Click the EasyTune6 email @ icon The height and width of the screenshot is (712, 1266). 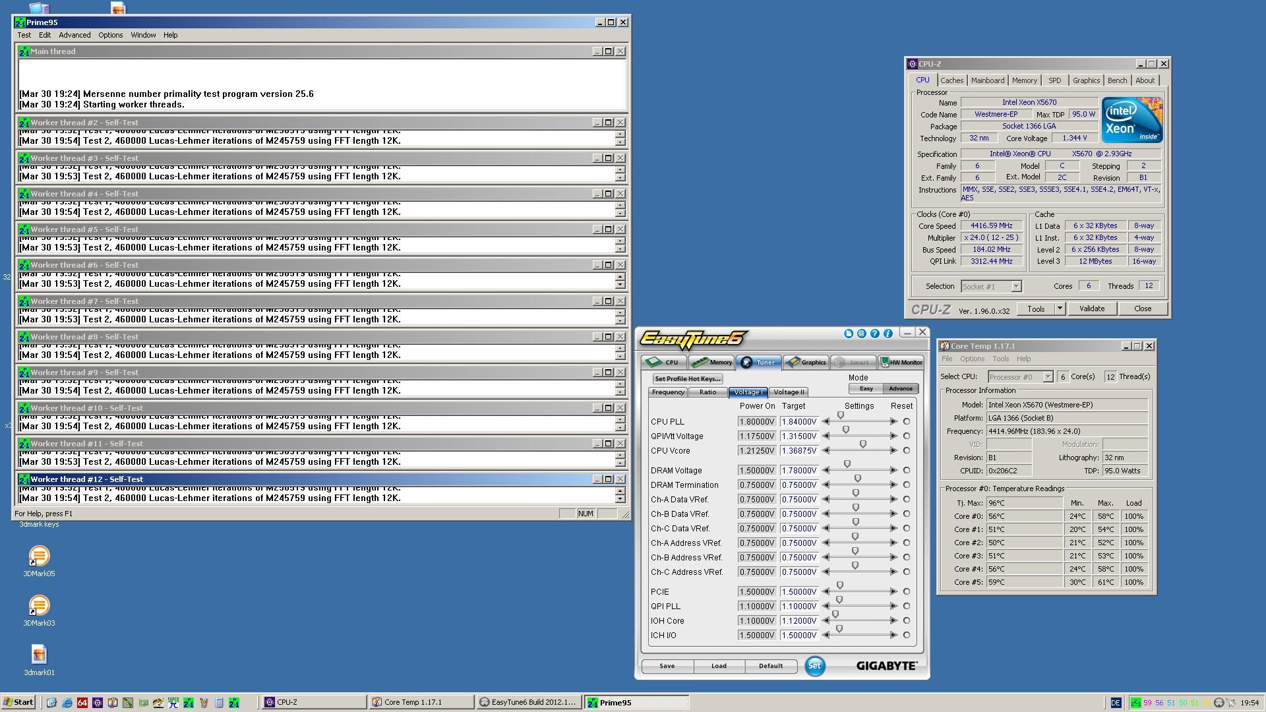[861, 334]
